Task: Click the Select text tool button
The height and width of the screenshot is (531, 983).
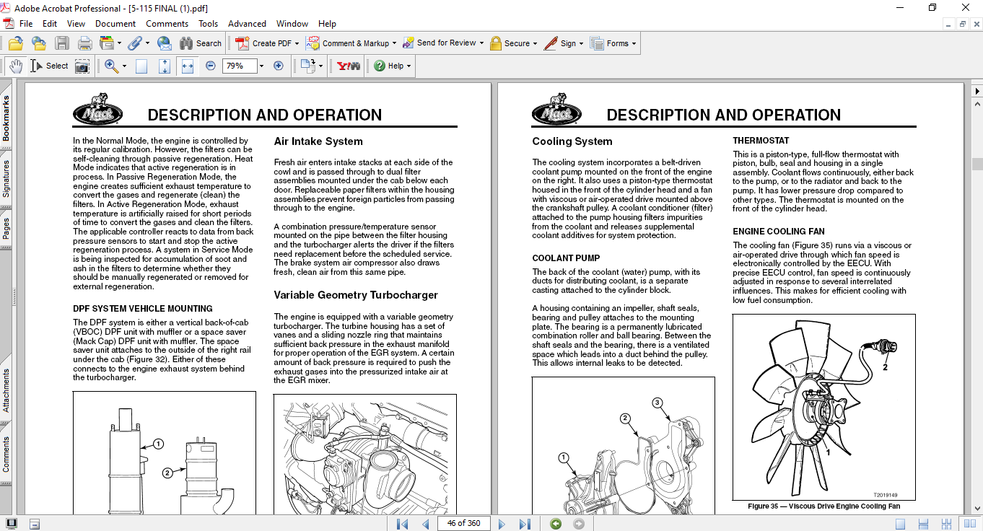Action: (x=49, y=66)
